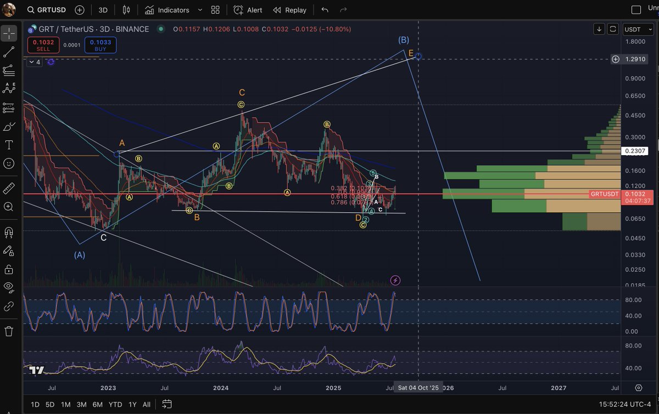Image resolution: width=659 pixels, height=414 pixels.
Task: Select the brush drawing tool
Action: click(x=9, y=127)
